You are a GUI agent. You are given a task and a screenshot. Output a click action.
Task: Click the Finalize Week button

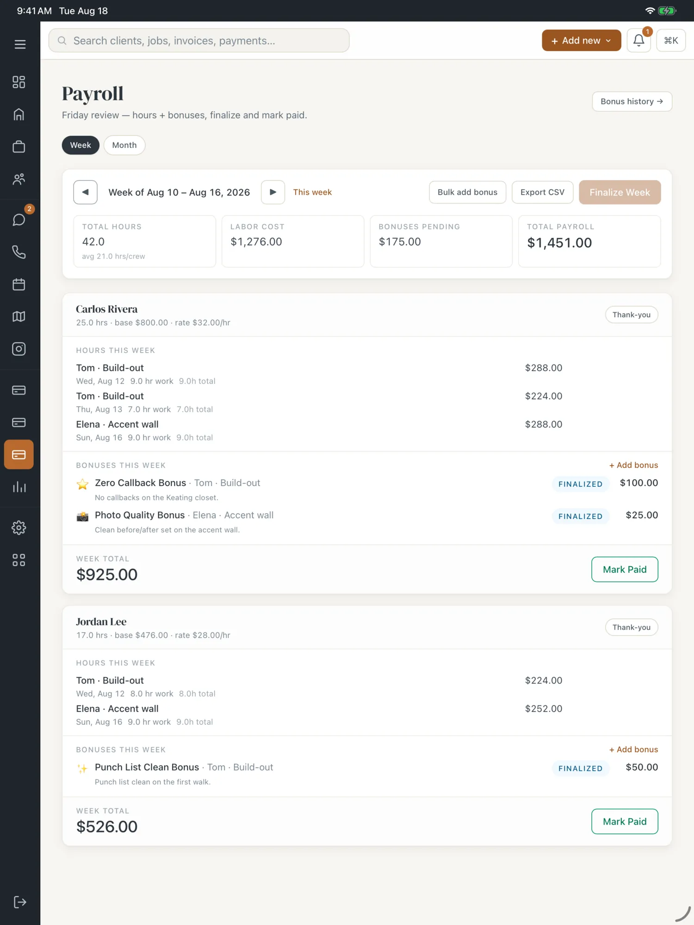tap(620, 192)
